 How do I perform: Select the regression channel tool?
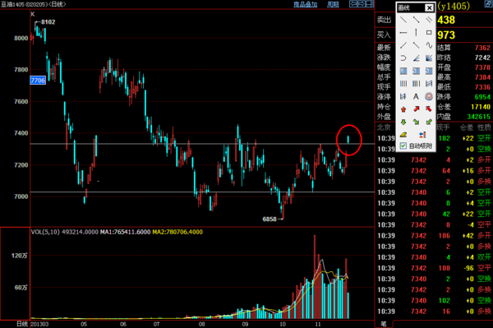[x=429, y=84]
